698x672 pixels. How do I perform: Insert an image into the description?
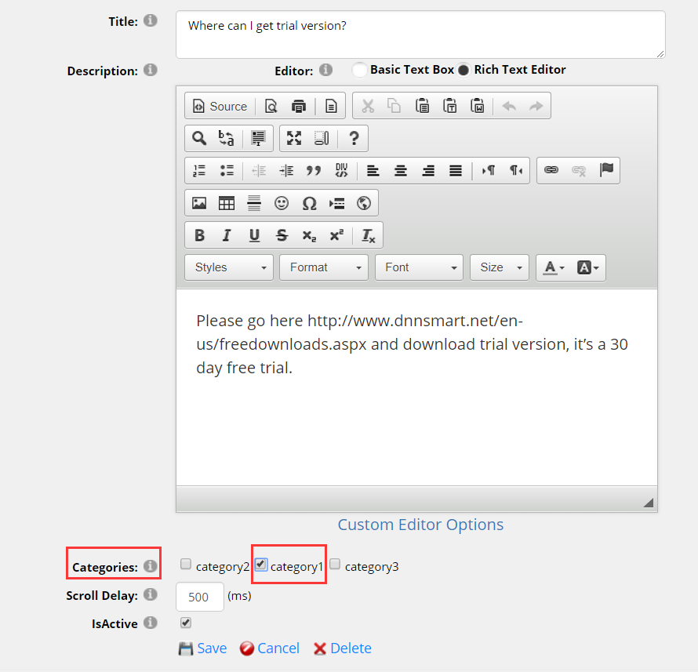click(x=199, y=203)
